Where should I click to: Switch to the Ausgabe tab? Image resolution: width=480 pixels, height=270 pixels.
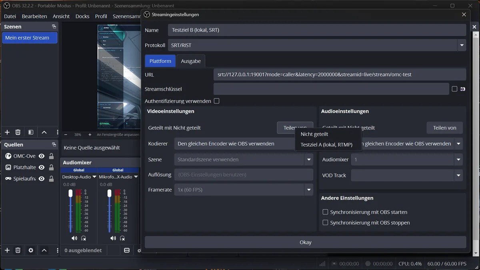click(191, 61)
